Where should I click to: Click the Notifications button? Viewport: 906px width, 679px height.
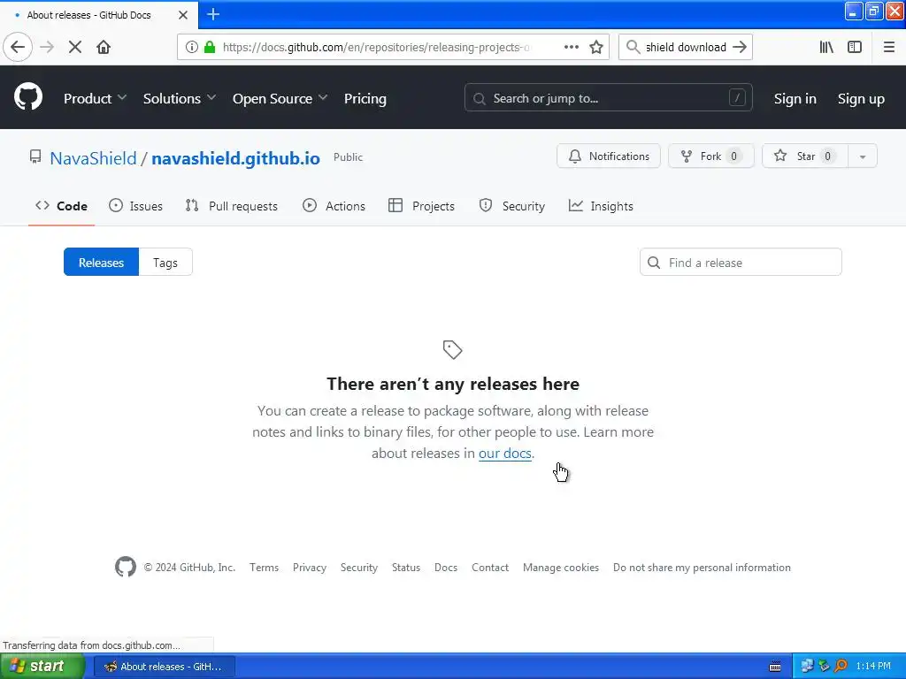point(609,156)
